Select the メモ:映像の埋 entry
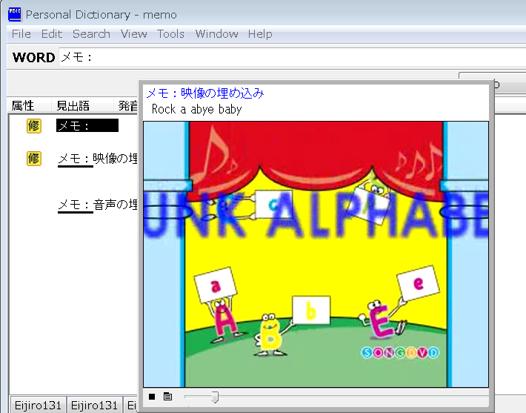526x413 pixels. pos(98,159)
